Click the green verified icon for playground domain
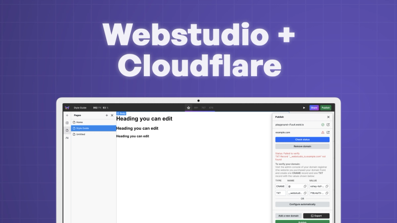The image size is (397, 223). click(323, 125)
